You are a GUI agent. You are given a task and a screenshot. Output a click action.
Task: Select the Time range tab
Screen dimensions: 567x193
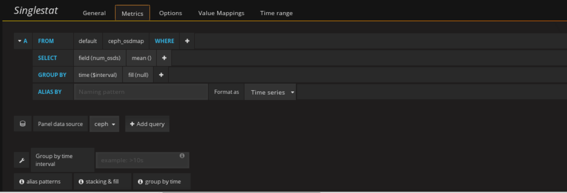[x=276, y=13]
